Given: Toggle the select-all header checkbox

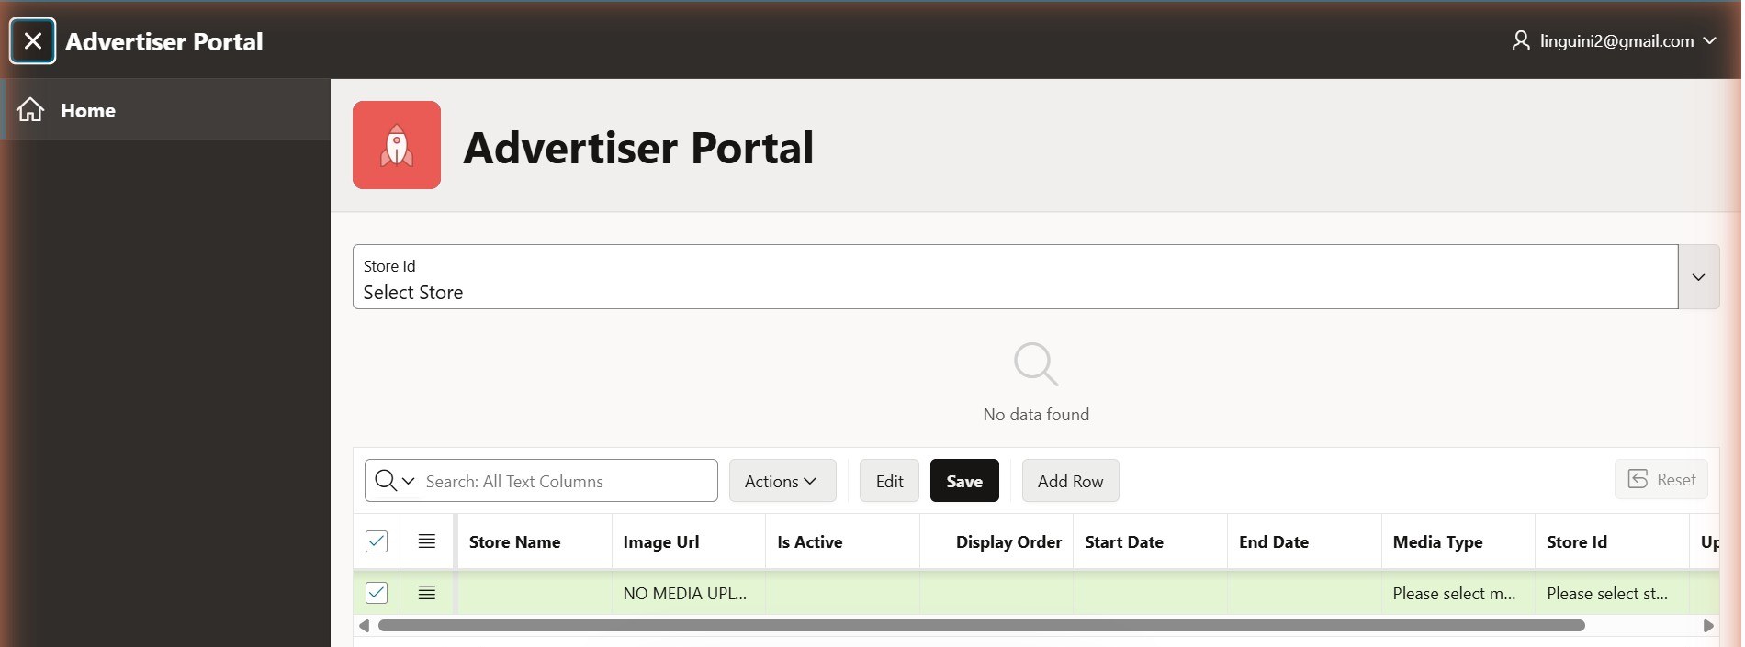Looking at the screenshot, I should coord(377,541).
